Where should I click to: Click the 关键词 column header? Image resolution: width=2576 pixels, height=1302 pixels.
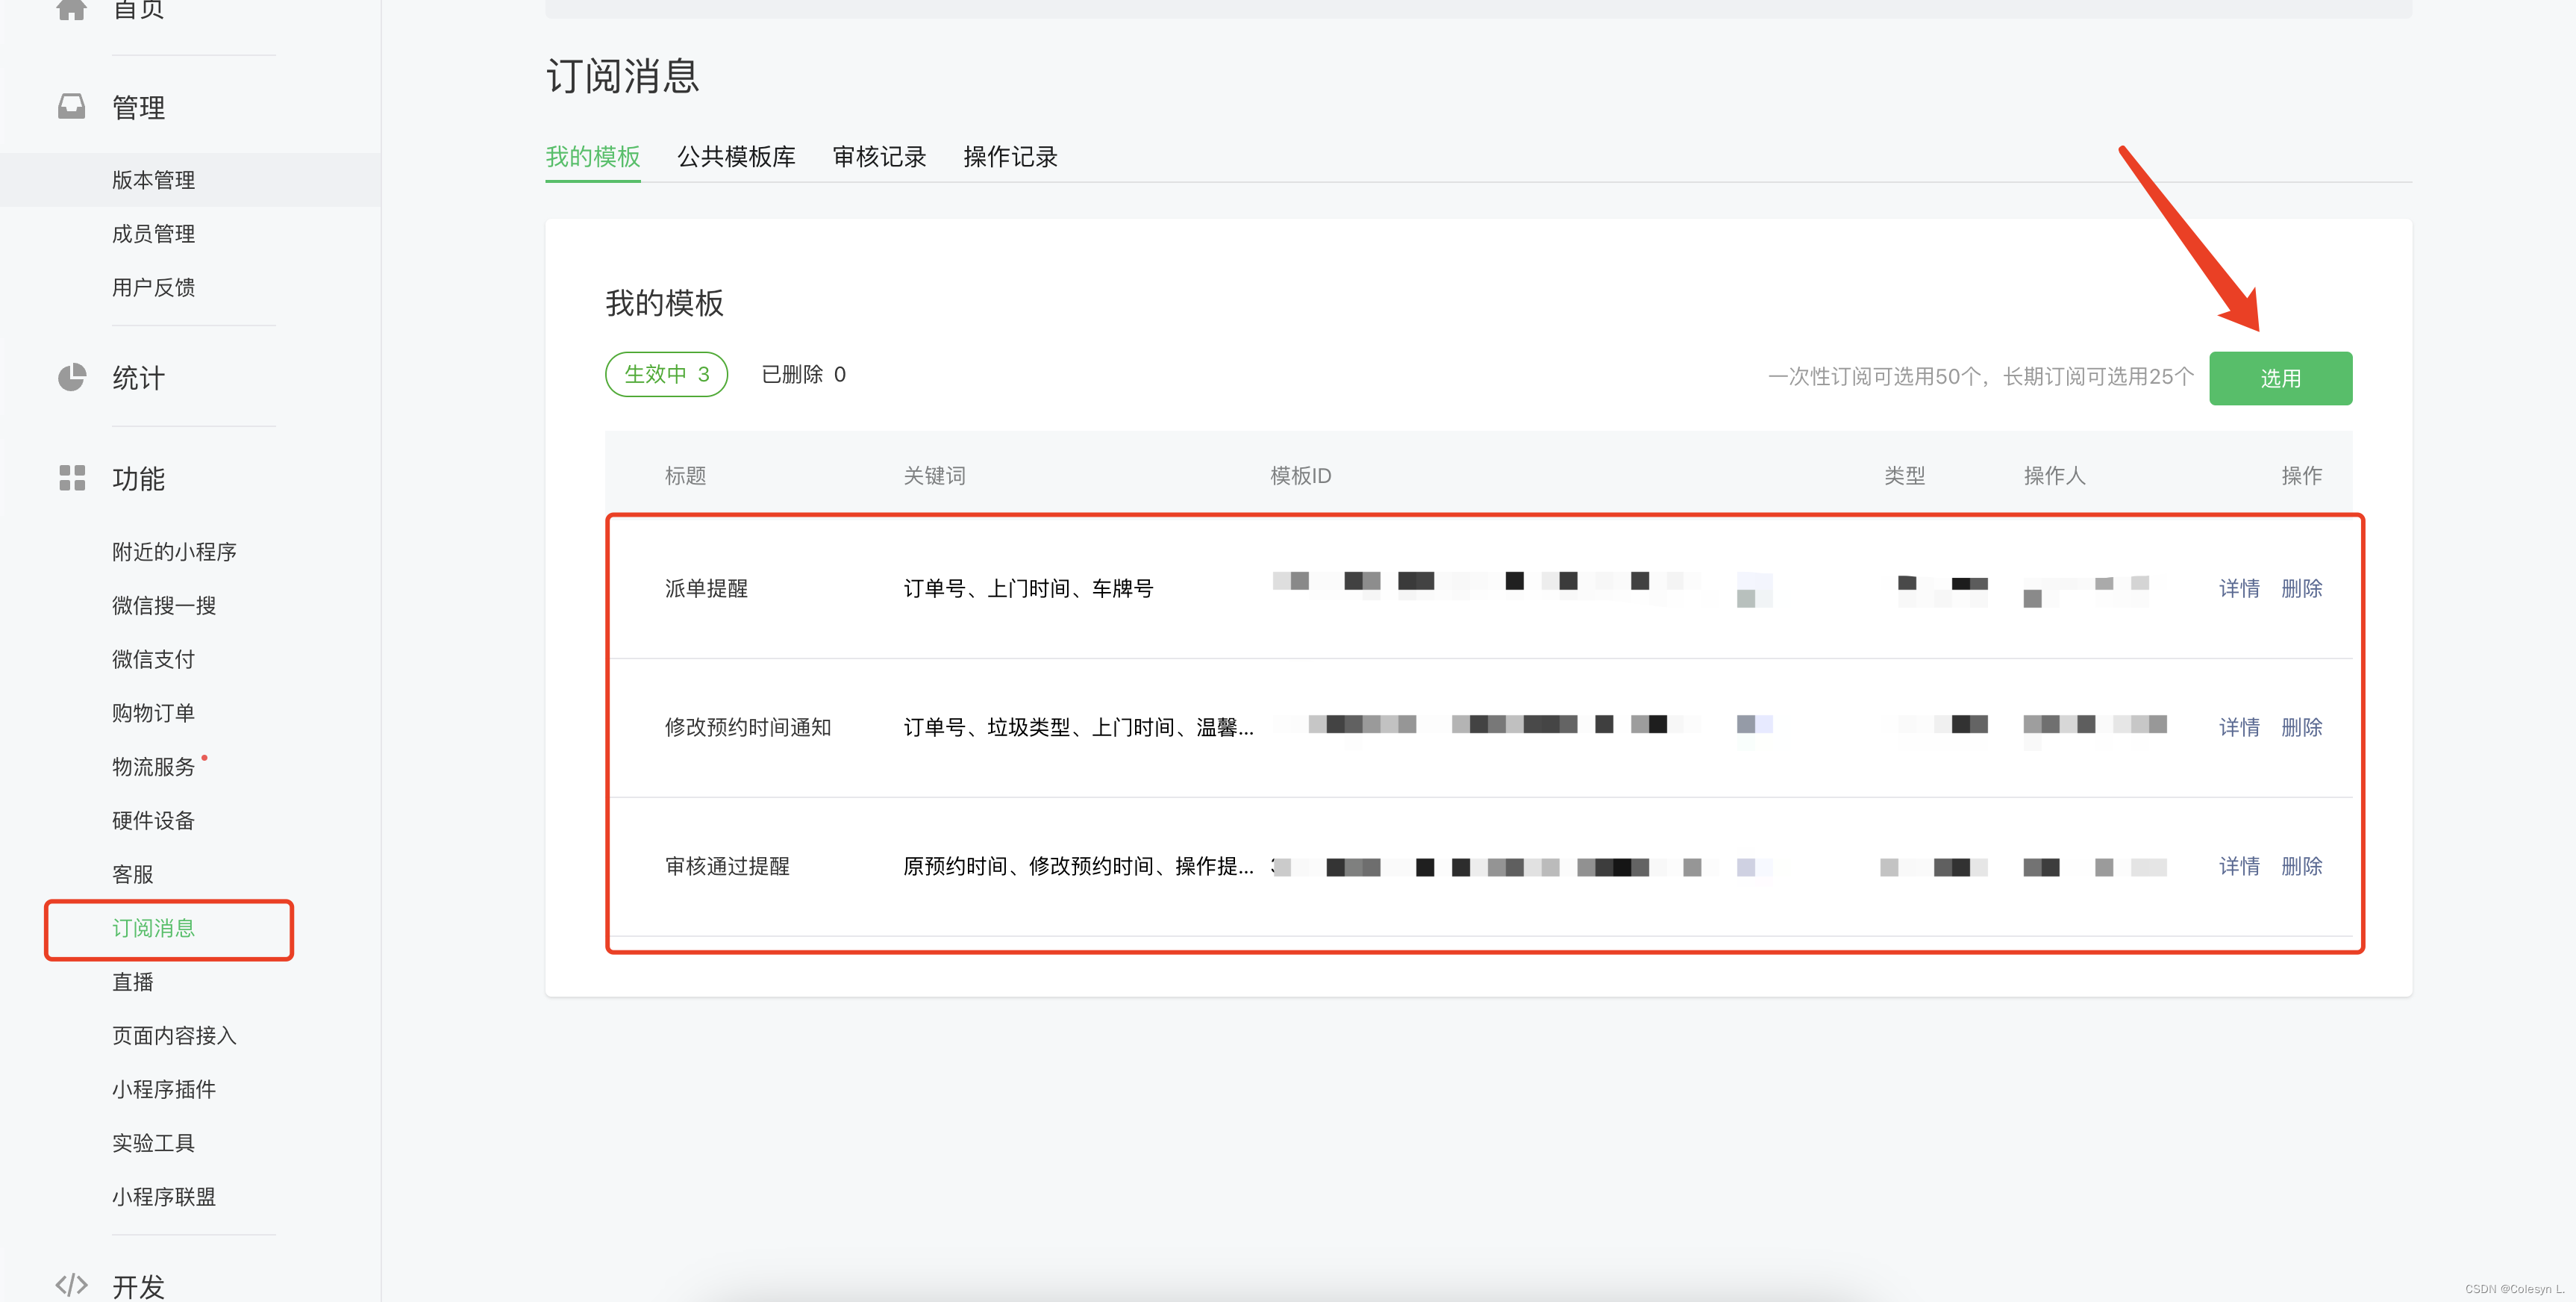pos(934,476)
